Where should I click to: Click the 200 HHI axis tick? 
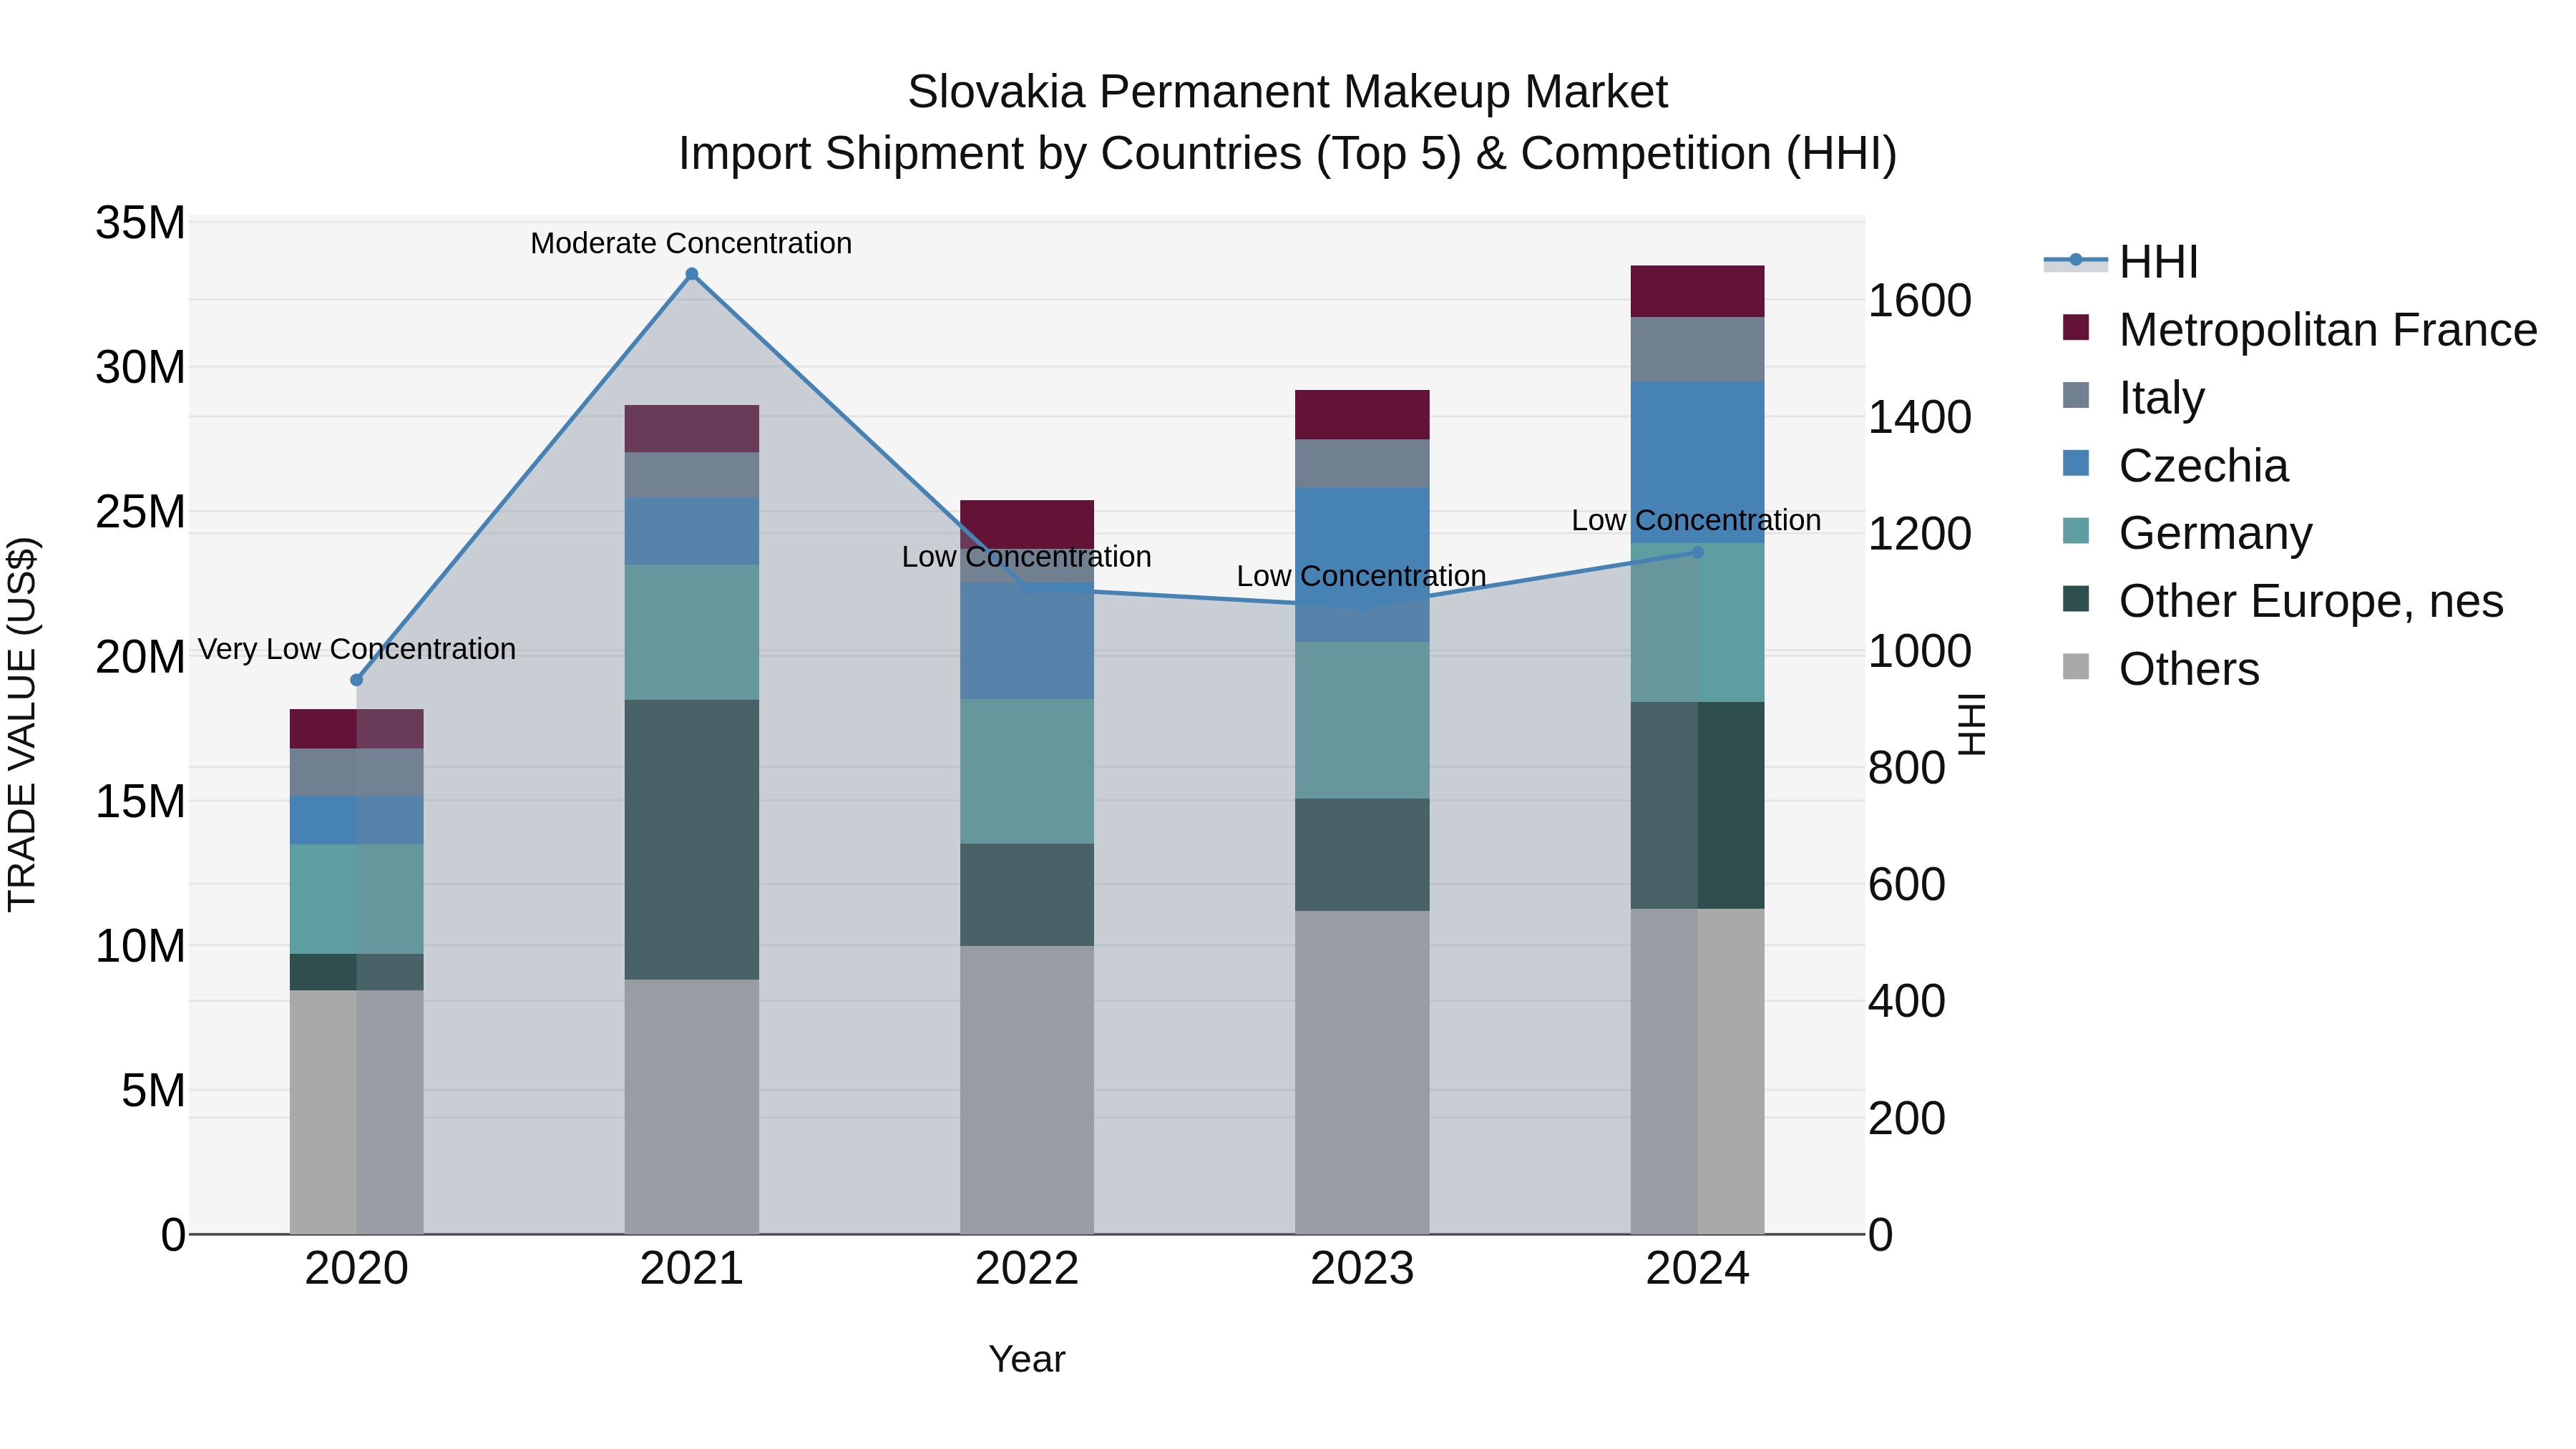pos(1907,1118)
